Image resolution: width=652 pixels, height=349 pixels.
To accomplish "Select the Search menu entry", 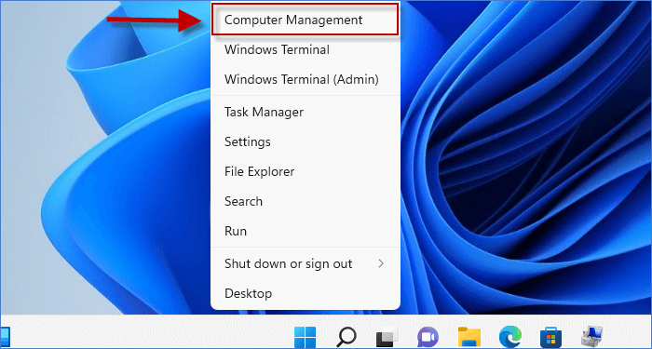I will pyautogui.click(x=306, y=202).
